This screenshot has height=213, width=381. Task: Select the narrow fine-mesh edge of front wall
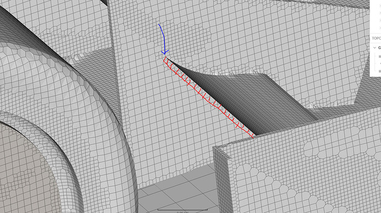[x=221, y=180]
